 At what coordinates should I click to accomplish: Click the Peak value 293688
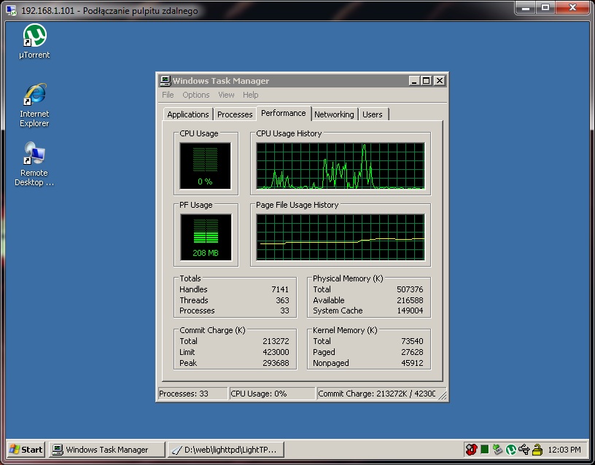(x=276, y=363)
